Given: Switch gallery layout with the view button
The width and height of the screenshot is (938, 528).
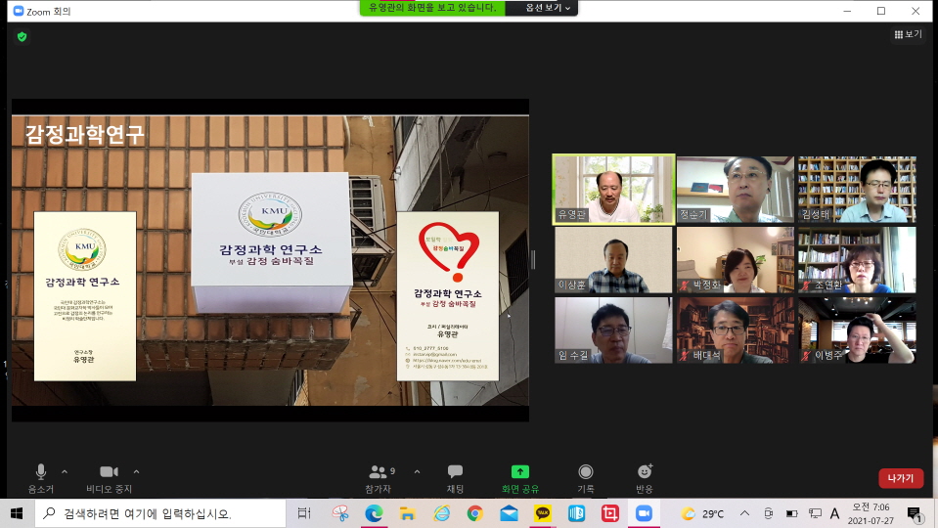Looking at the screenshot, I should coord(908,34).
